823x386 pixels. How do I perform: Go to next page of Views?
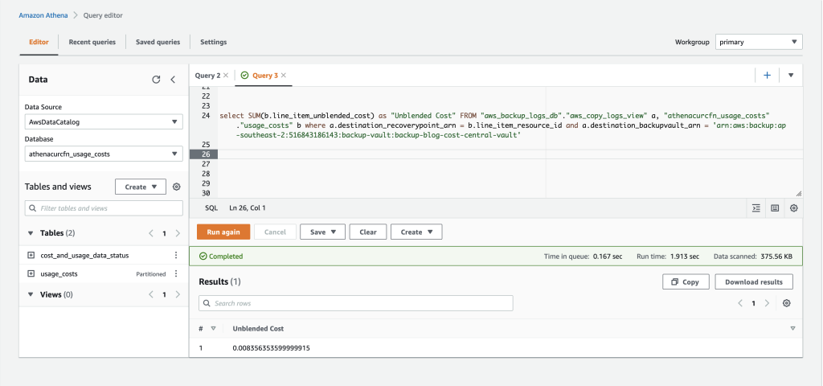click(178, 294)
